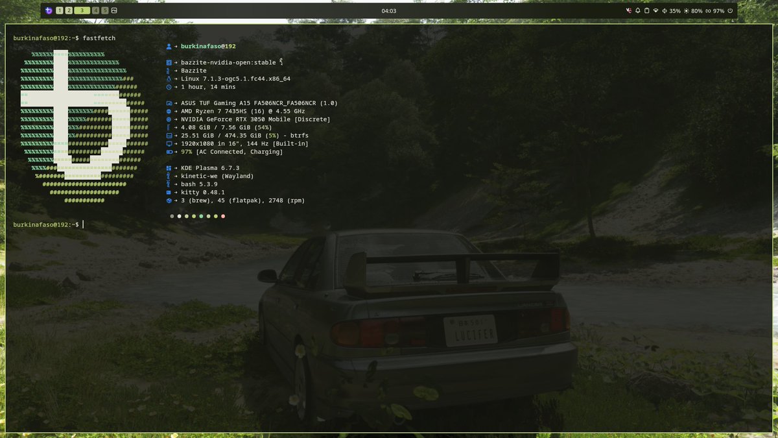The height and width of the screenshot is (438, 778).
Task: Click bash 5.3.9 shell text
Action: point(199,184)
